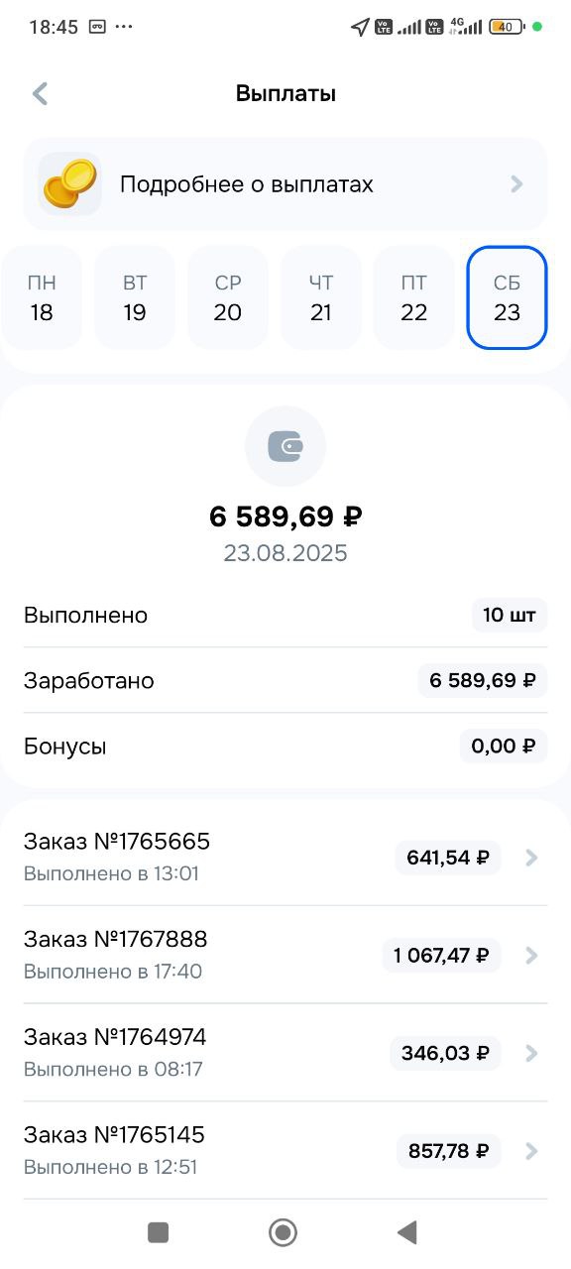Tap the battery indicator in status bar
This screenshot has height=1269, width=571.
tap(507, 27)
